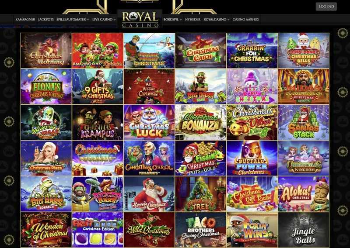Open Fiona's Christmas Fortune slot
The height and width of the screenshot is (248, 350).
coord(46,86)
